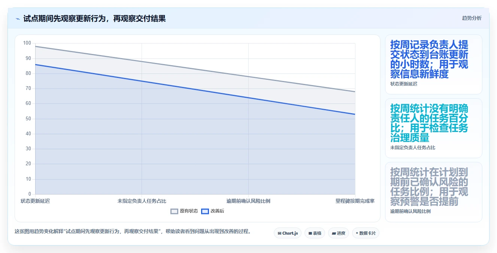Click the 里程碑按期完成率 axis label

[x=355, y=201]
